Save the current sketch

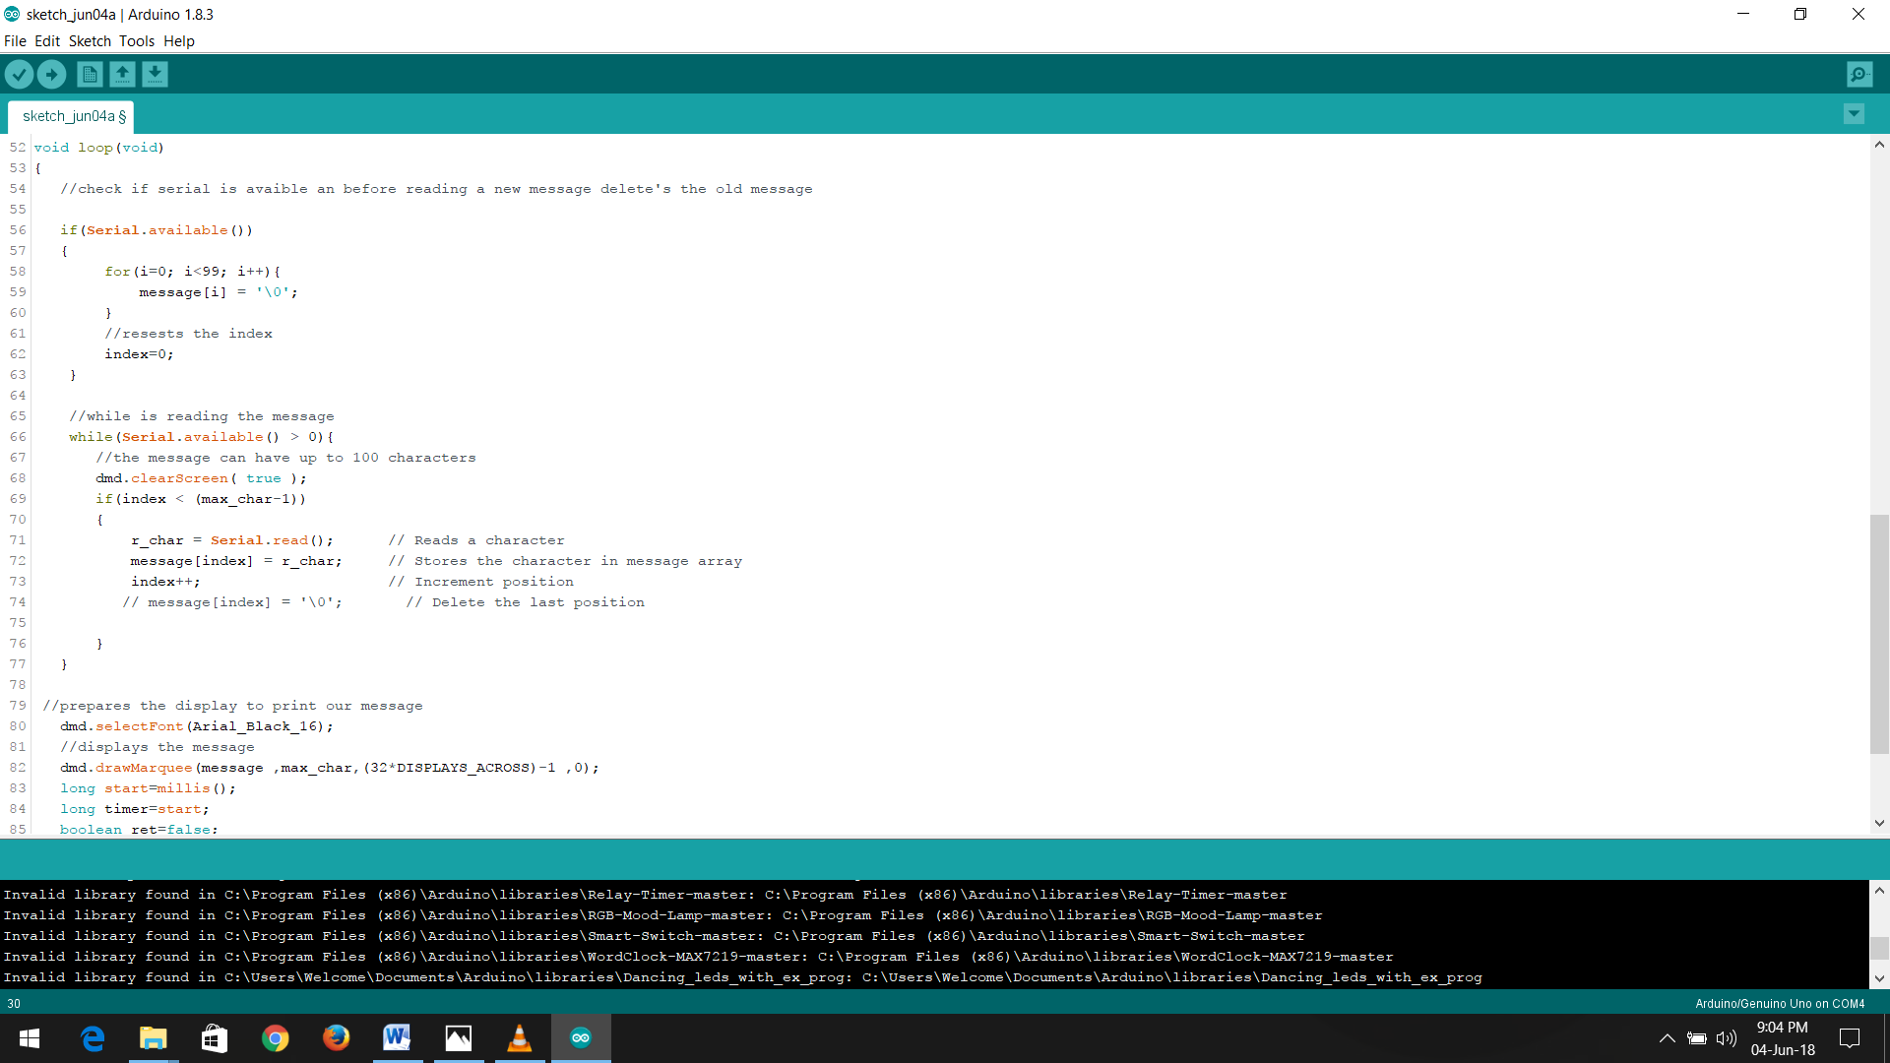pyautogui.click(x=156, y=74)
